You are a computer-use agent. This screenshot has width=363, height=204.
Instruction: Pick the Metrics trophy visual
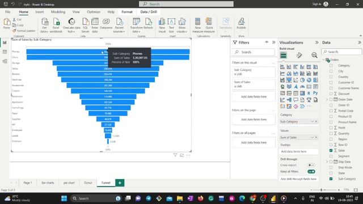pyautogui.click(x=309, y=100)
